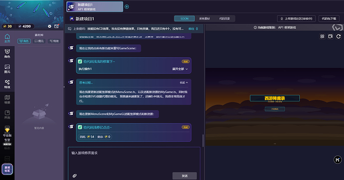Click the green edit icon on 给代码浅修亿点点 card
Screen dimensions: 344x180
80,127
